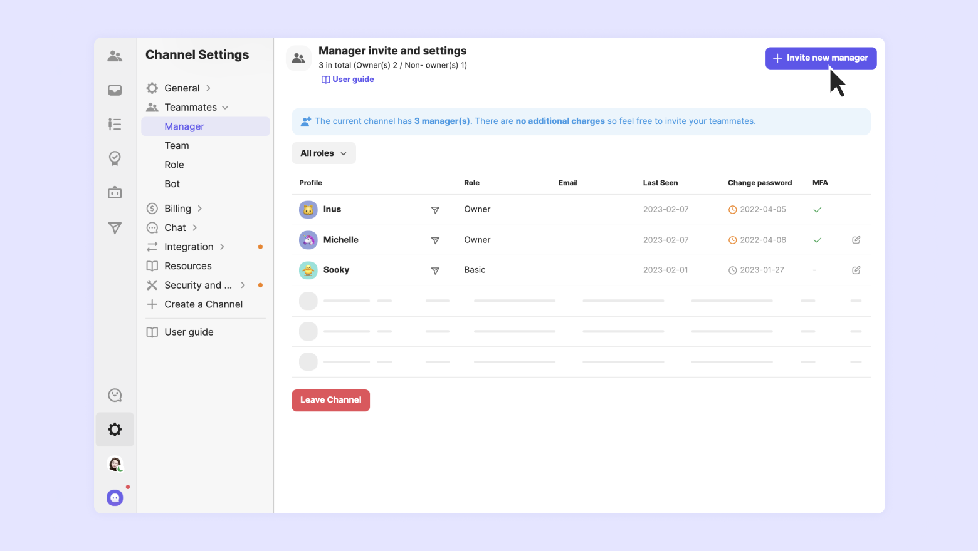Click the send icon next to Inus
Viewport: 978px width, 551px height.
(435, 210)
